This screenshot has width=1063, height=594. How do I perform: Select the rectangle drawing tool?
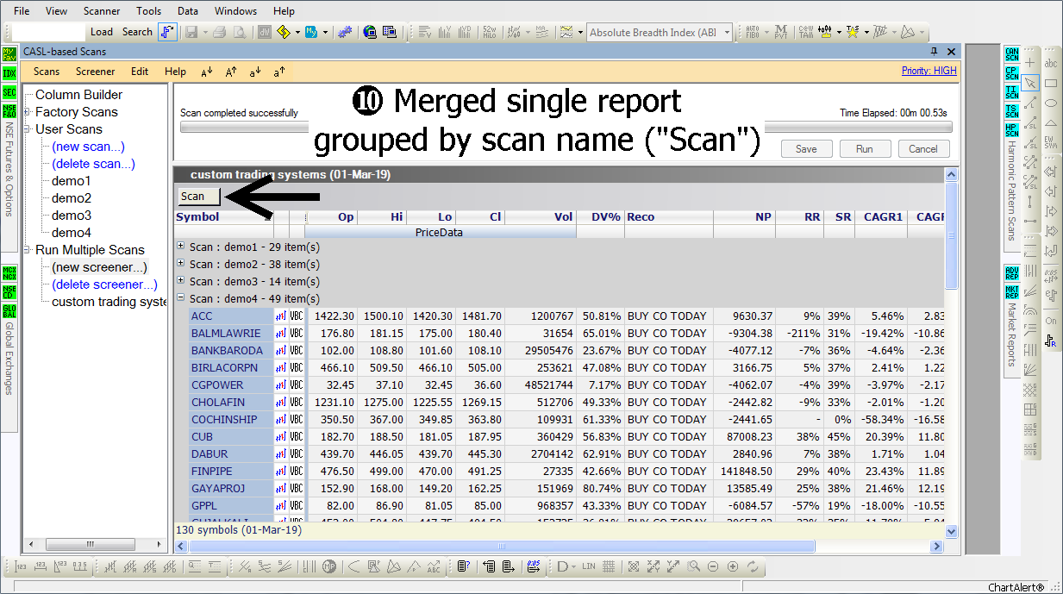1051,83
